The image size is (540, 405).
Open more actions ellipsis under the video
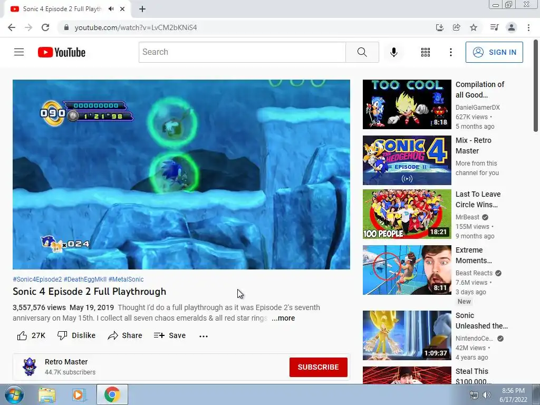point(204,336)
